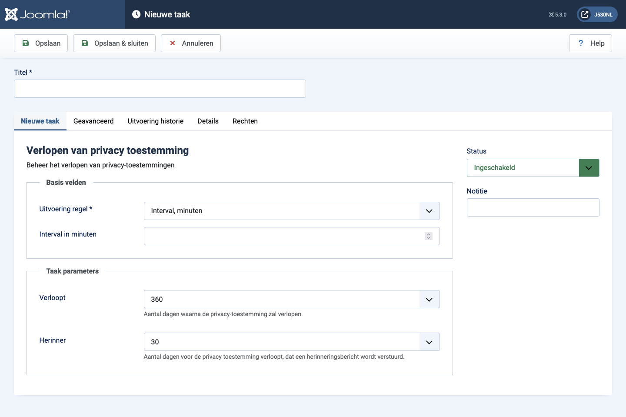
Task: Go to the Details tab
Action: coord(208,121)
